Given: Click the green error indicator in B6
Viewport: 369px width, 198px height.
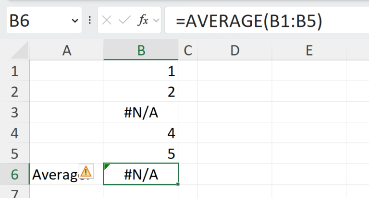Looking at the screenshot, I should tap(107, 166).
